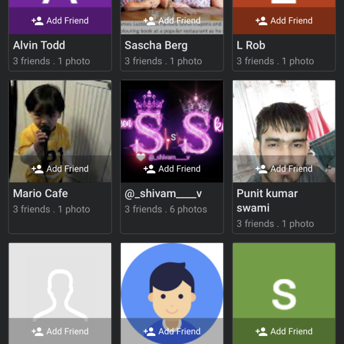Select the L Rob profile name
Viewport: 344px width, 344px height.
pyautogui.click(x=251, y=45)
